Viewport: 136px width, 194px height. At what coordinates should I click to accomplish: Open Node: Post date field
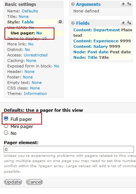click(x=91, y=52)
